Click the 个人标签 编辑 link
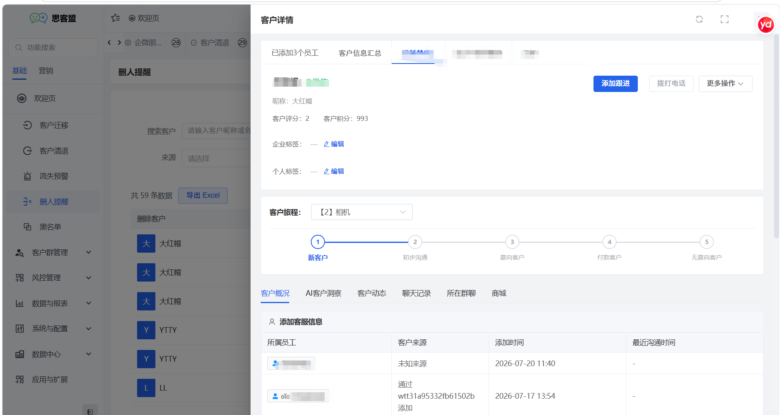The width and height of the screenshot is (781, 415). (334, 171)
